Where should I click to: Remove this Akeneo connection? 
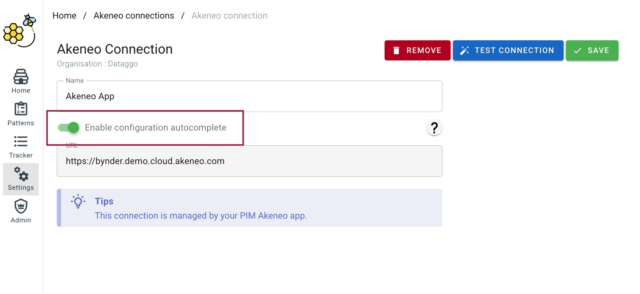pos(417,50)
